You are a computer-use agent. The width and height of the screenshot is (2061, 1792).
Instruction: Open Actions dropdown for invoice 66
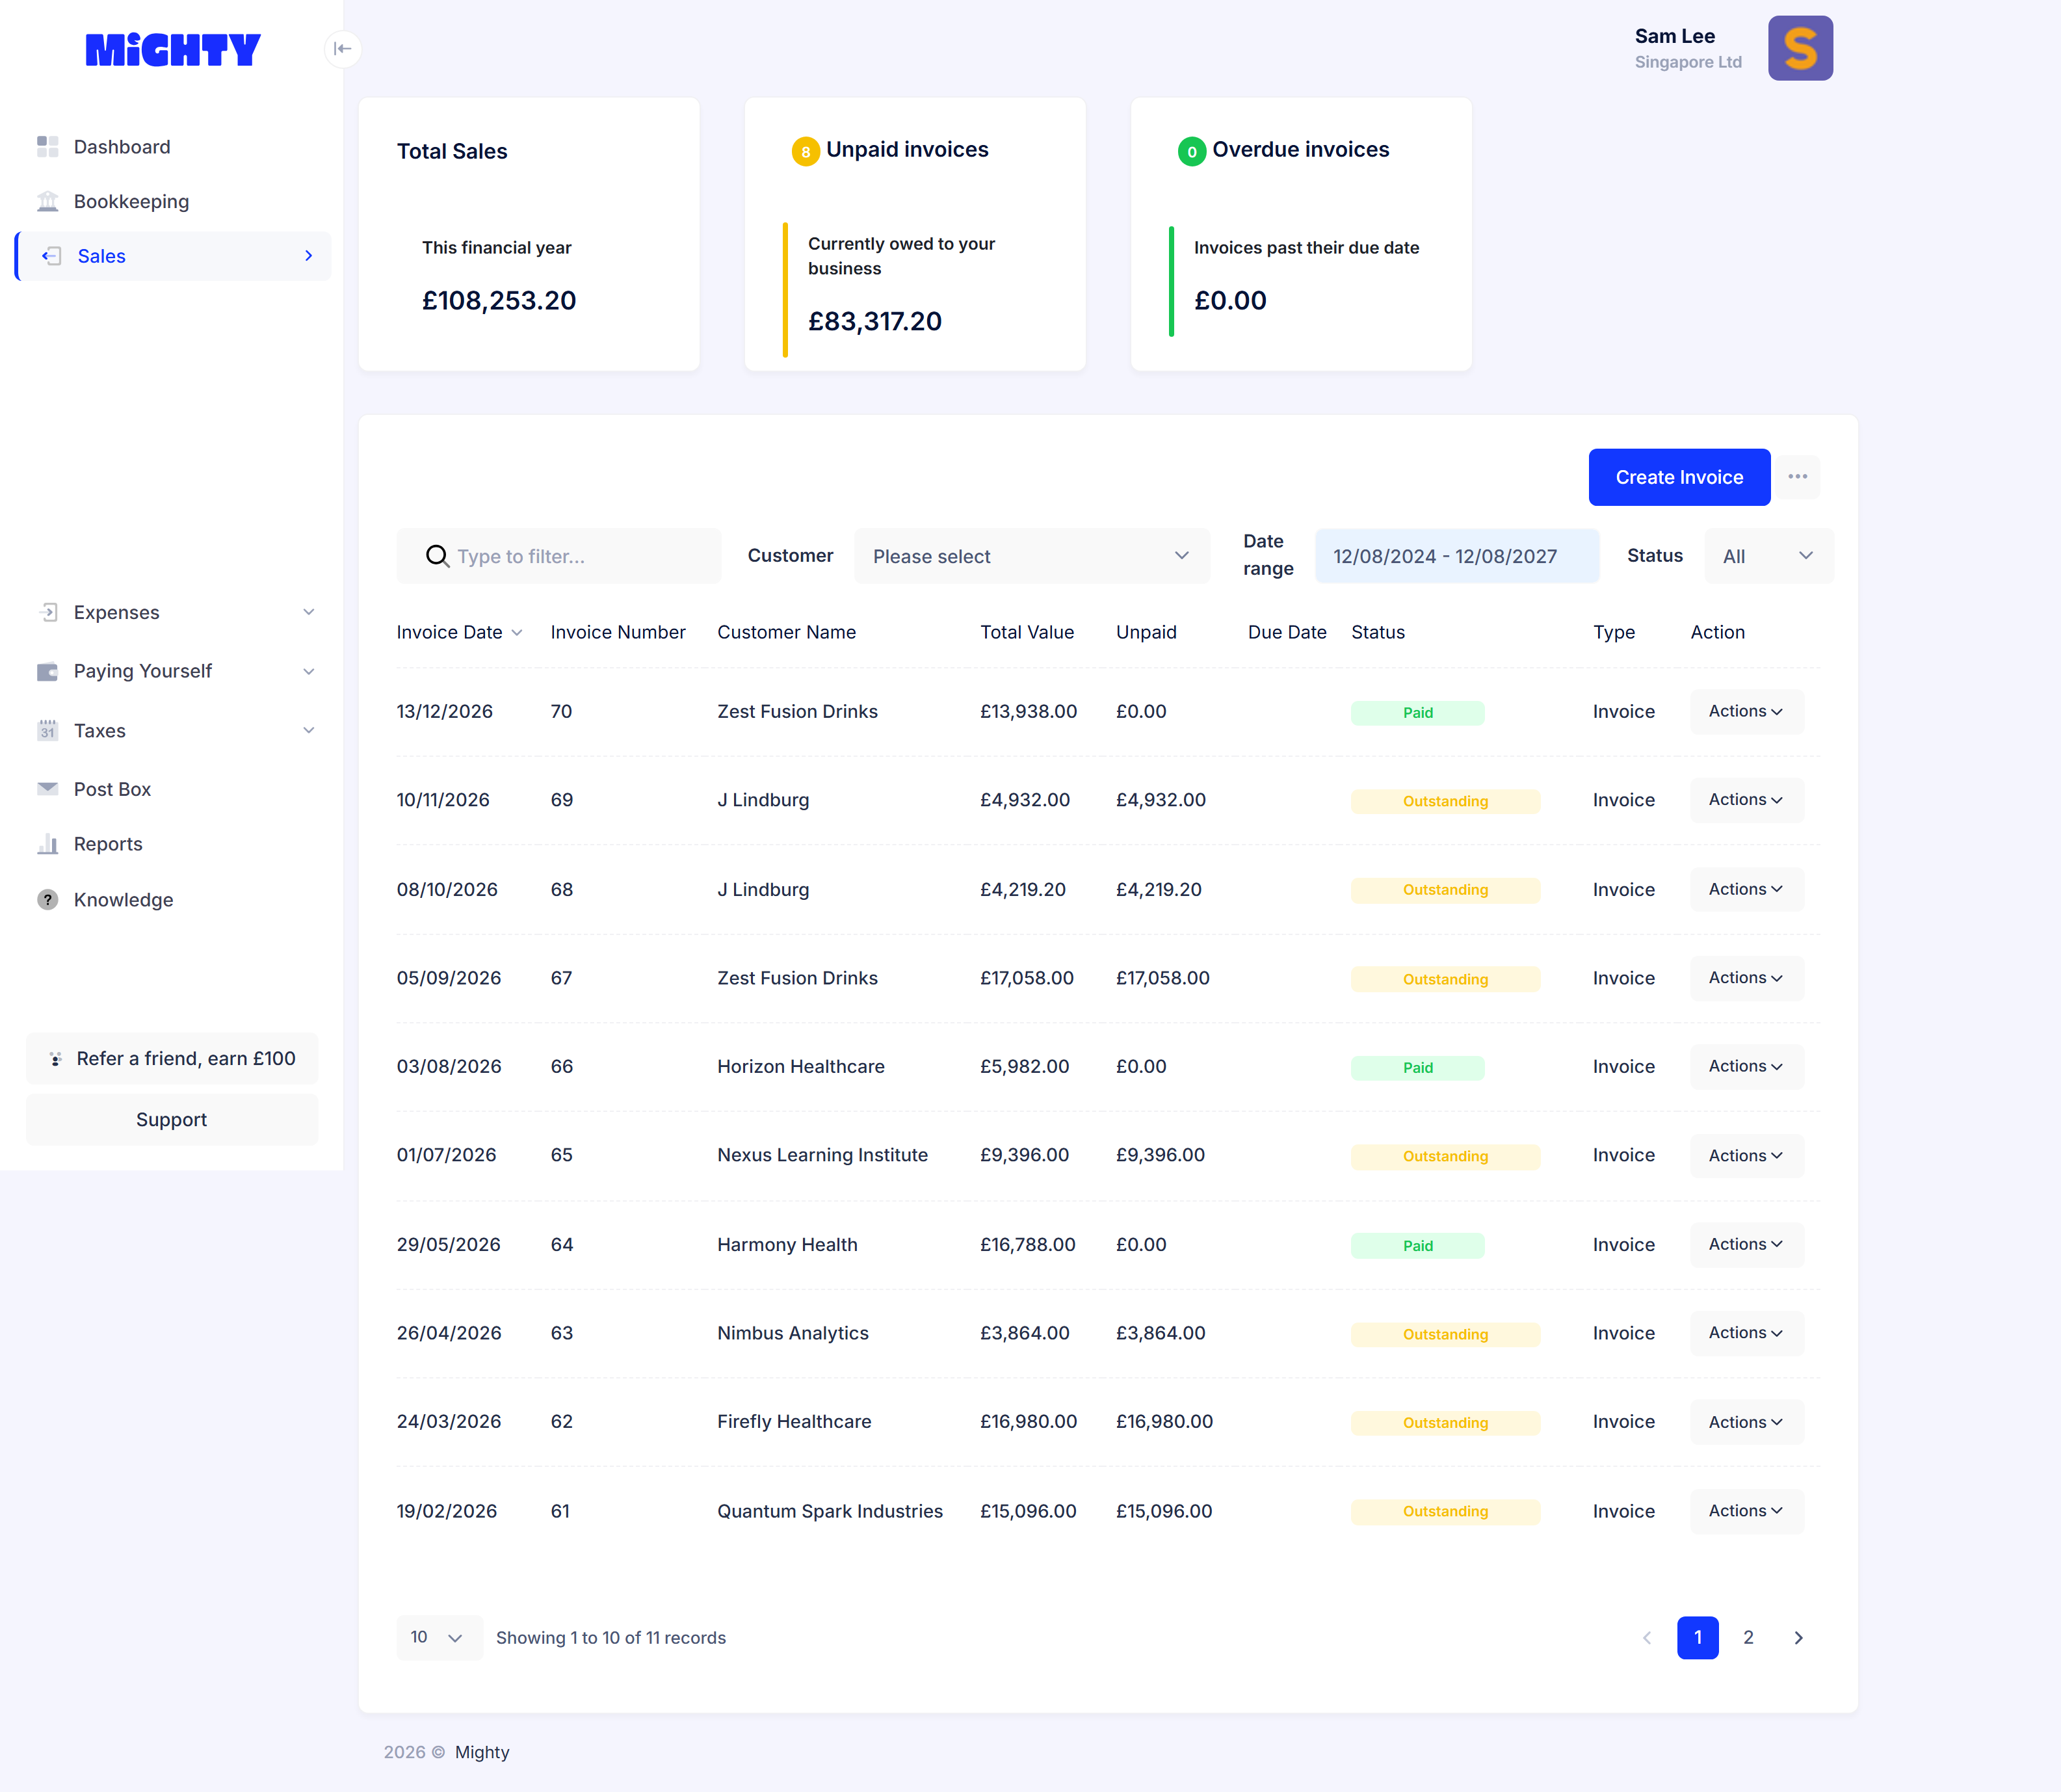[1746, 1066]
